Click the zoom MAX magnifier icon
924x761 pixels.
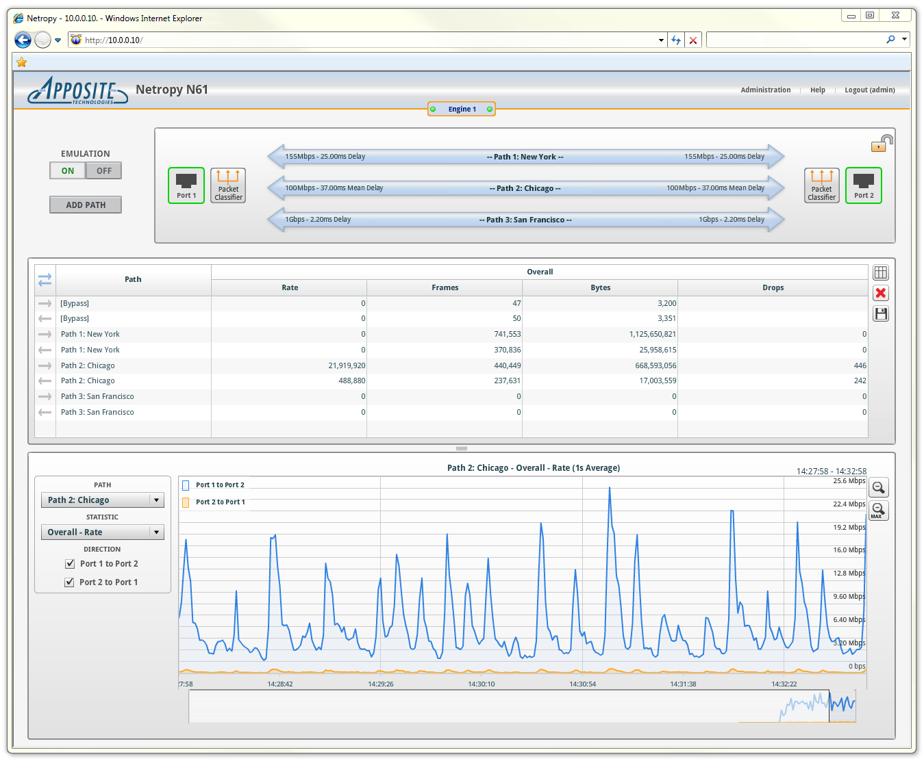[x=878, y=511]
